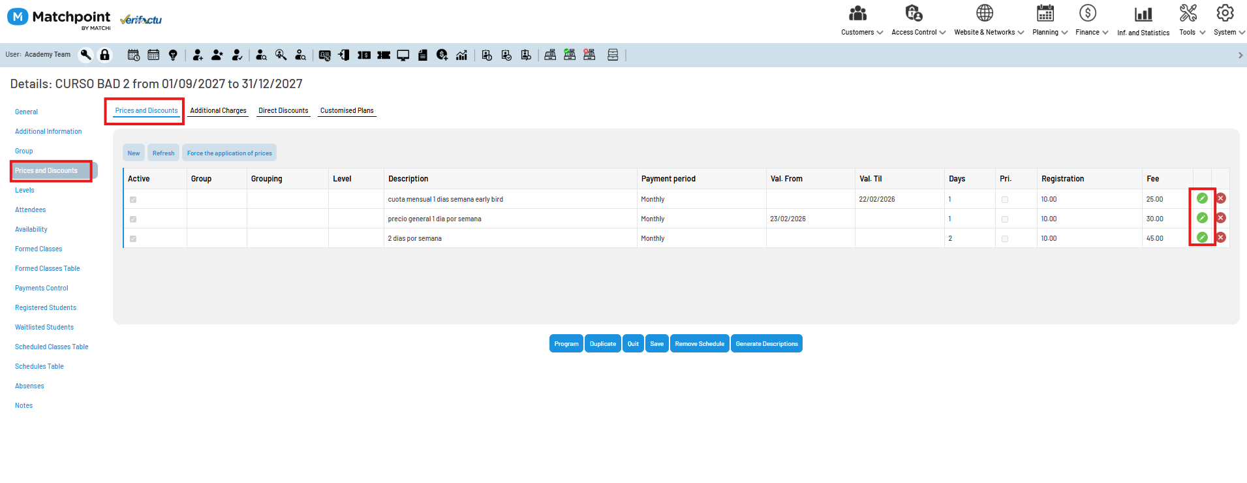Viewport: 1247px width, 483px height.
Task: Open Attendees in the left sidebar
Action: click(x=31, y=210)
